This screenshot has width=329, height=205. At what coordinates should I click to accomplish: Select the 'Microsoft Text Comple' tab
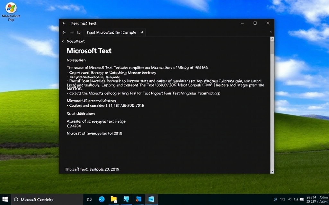coord(115,32)
